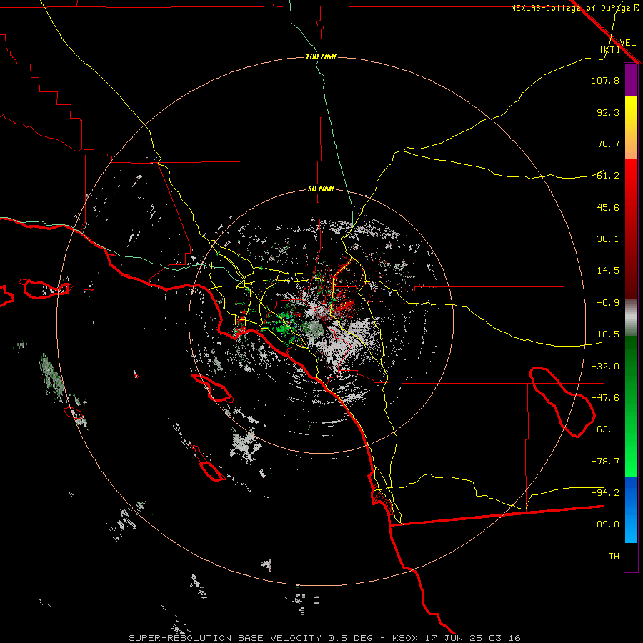
Task: Click the VEL legend title
Action: point(627,42)
